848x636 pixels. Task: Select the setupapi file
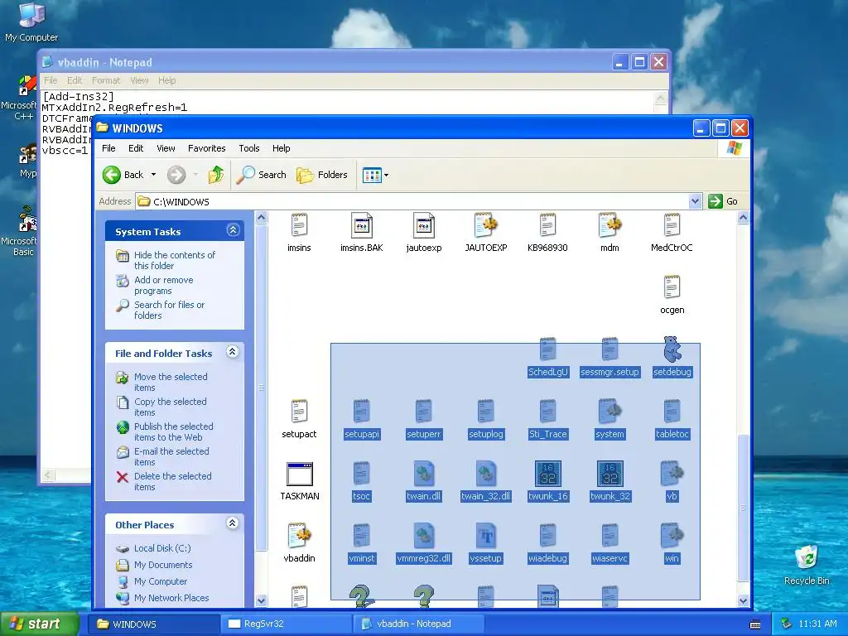[x=361, y=418]
